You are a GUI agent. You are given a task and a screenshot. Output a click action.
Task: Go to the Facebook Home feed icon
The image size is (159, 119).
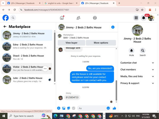coord(62,18)
